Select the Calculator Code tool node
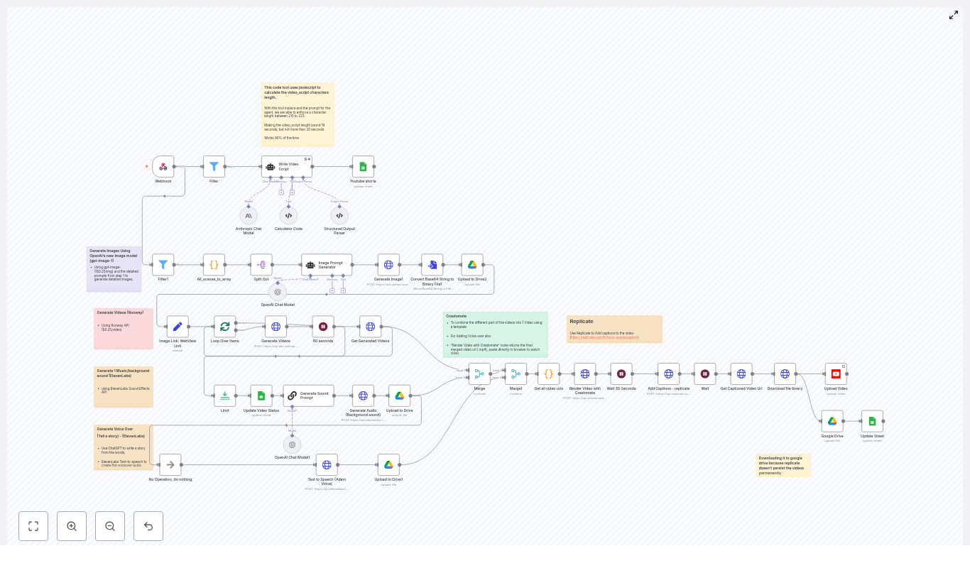The width and height of the screenshot is (970, 578). tap(288, 215)
